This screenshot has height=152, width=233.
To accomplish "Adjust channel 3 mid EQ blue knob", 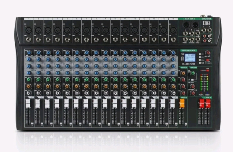I will point(48,66).
